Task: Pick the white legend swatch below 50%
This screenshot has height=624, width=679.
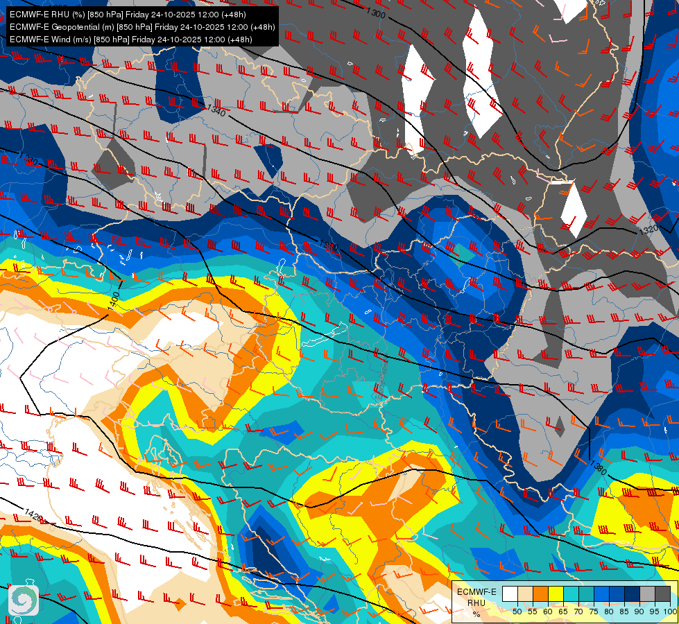Action: pos(510,593)
